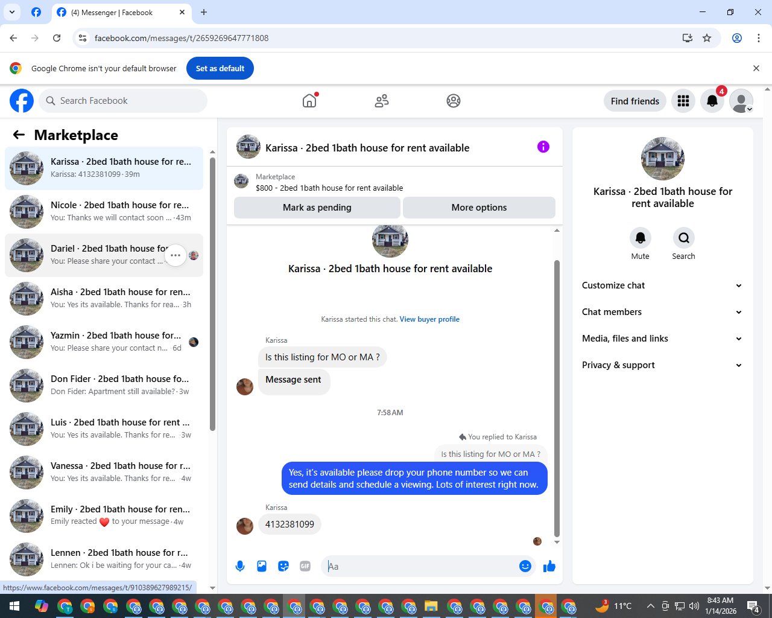Click the voice clip microphone icon
The height and width of the screenshot is (618, 772).
click(240, 566)
